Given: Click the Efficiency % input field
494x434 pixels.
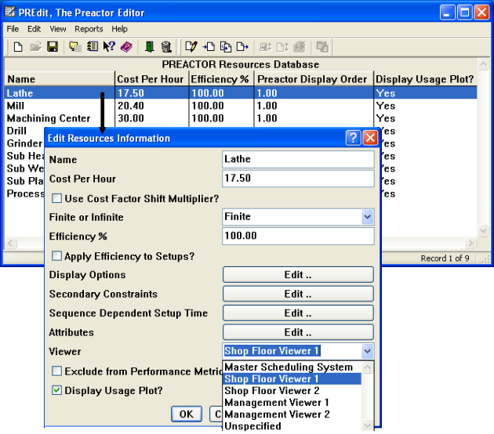Looking at the screenshot, I should pyautogui.click(x=298, y=236).
